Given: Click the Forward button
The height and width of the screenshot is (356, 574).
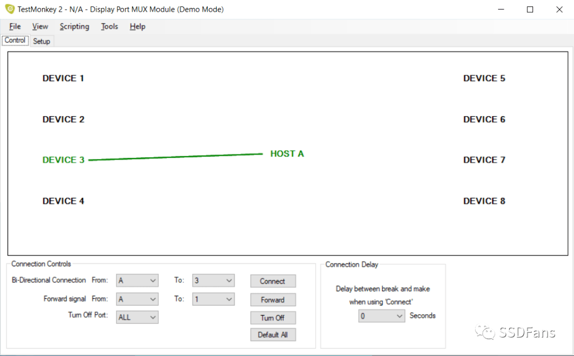Looking at the screenshot, I should [x=273, y=300].
